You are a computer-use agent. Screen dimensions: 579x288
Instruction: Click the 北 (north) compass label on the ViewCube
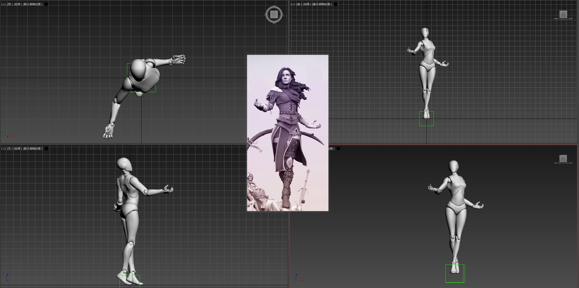pos(274,6)
